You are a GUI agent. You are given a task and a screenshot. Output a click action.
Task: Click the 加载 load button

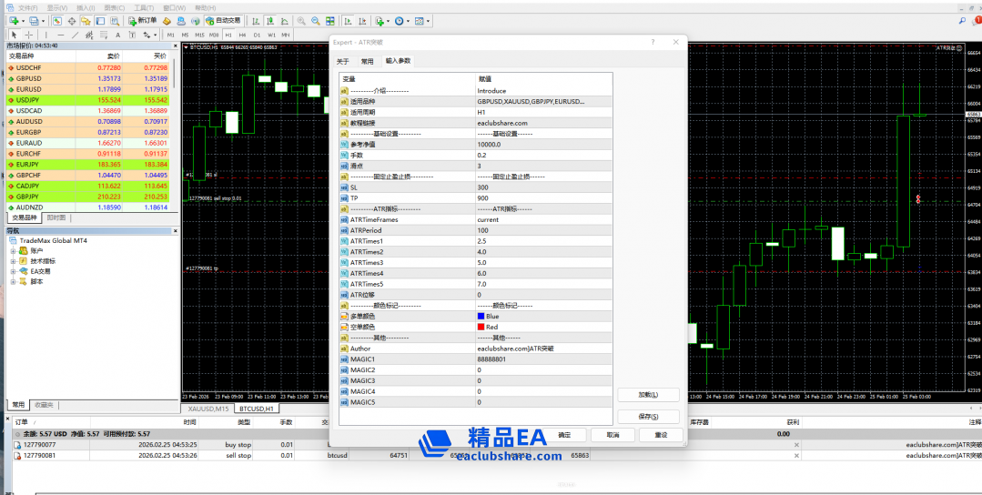(x=647, y=395)
